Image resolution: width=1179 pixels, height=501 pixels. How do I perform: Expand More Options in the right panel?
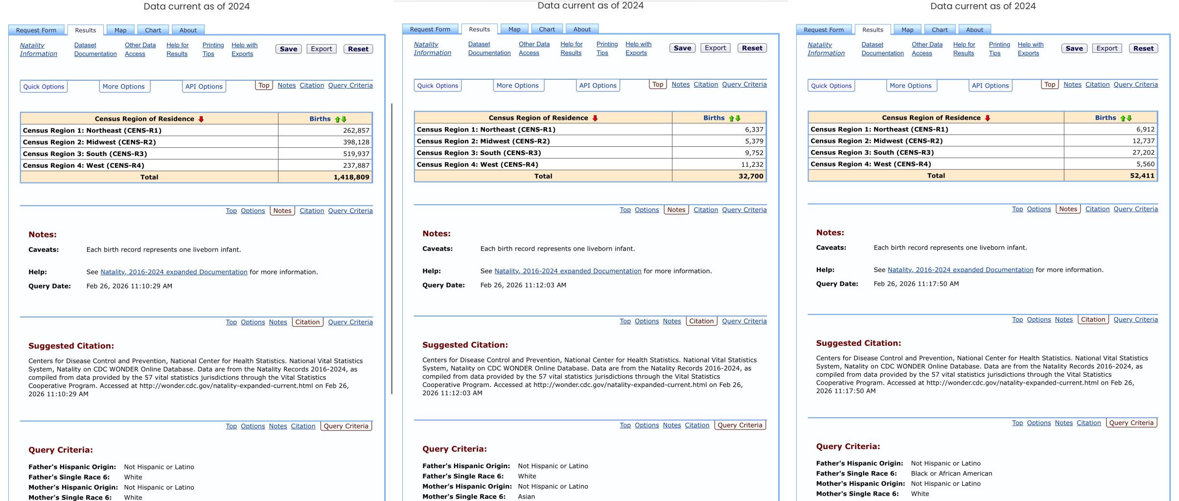coord(911,86)
